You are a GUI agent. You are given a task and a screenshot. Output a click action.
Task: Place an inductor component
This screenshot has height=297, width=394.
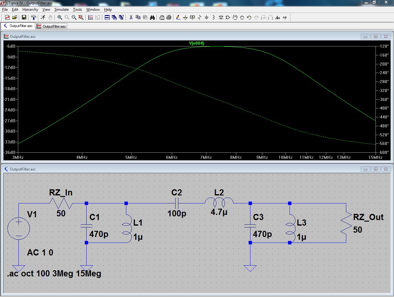point(213,18)
